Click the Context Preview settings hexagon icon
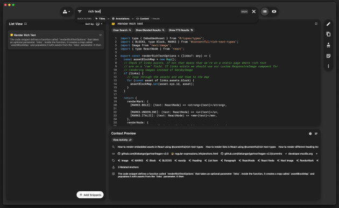Image resolution: width=339 pixels, height=208 pixels. (310, 134)
